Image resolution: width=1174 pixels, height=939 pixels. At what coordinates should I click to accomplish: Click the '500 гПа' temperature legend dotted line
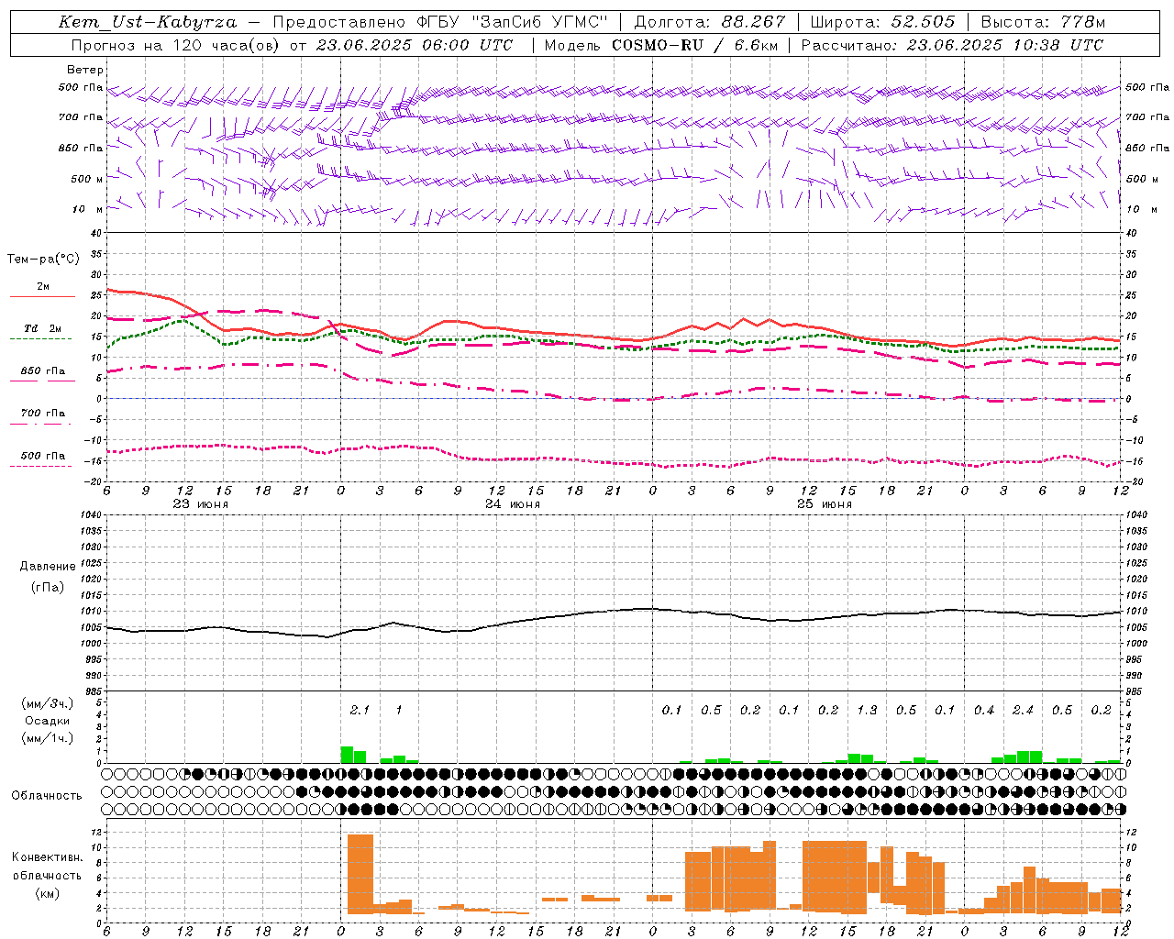[x=41, y=466]
